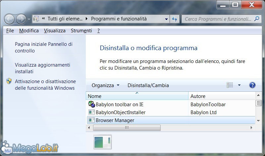This screenshot has width=265, height=156.
Task: Open 'Attivazione o disattivazione delle funzionalità Windows'
Action: tap(45, 85)
